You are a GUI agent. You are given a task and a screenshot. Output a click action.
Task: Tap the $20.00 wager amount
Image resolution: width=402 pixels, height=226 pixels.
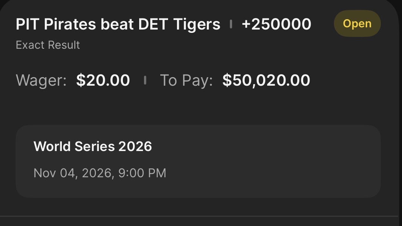pyautogui.click(x=103, y=80)
